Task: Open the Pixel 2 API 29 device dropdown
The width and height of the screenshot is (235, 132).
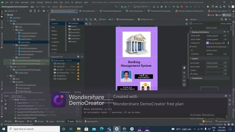Action: coord(141,7)
